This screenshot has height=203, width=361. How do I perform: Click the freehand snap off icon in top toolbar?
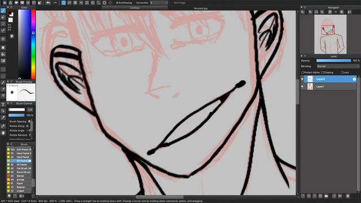pos(64,3)
